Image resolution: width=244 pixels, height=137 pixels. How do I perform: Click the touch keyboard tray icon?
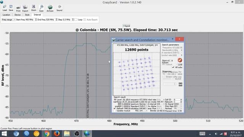202,134
